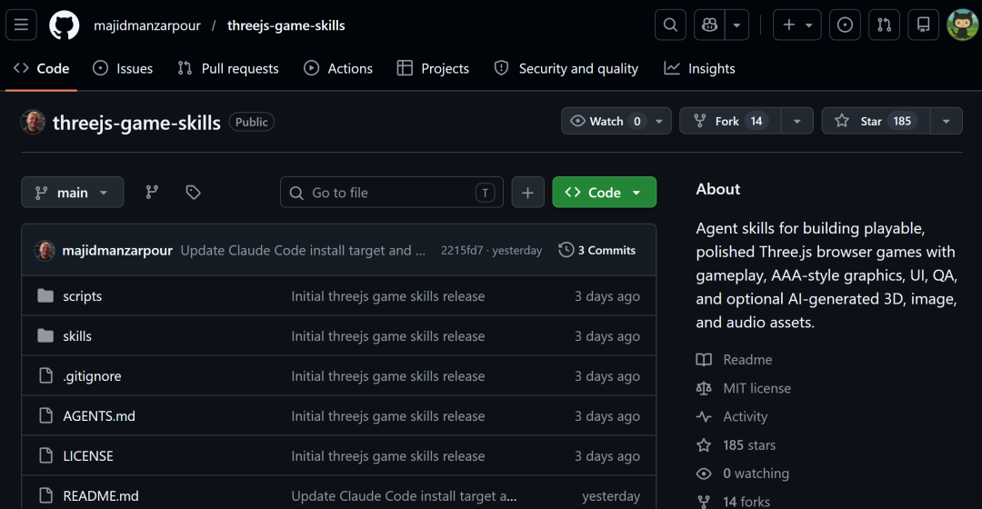Click majidmanzarpour owner link in breadcrumb
This screenshot has height=509, width=982.
pos(147,25)
